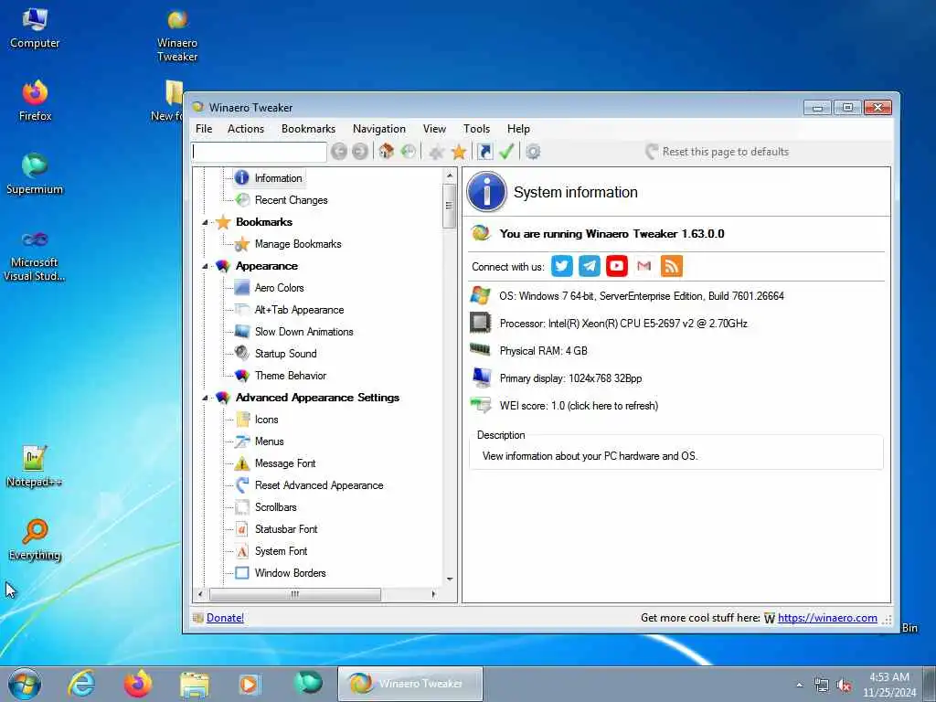Screen dimensions: 936x702
Task: Click the Window Borders square icon
Action: (x=241, y=573)
